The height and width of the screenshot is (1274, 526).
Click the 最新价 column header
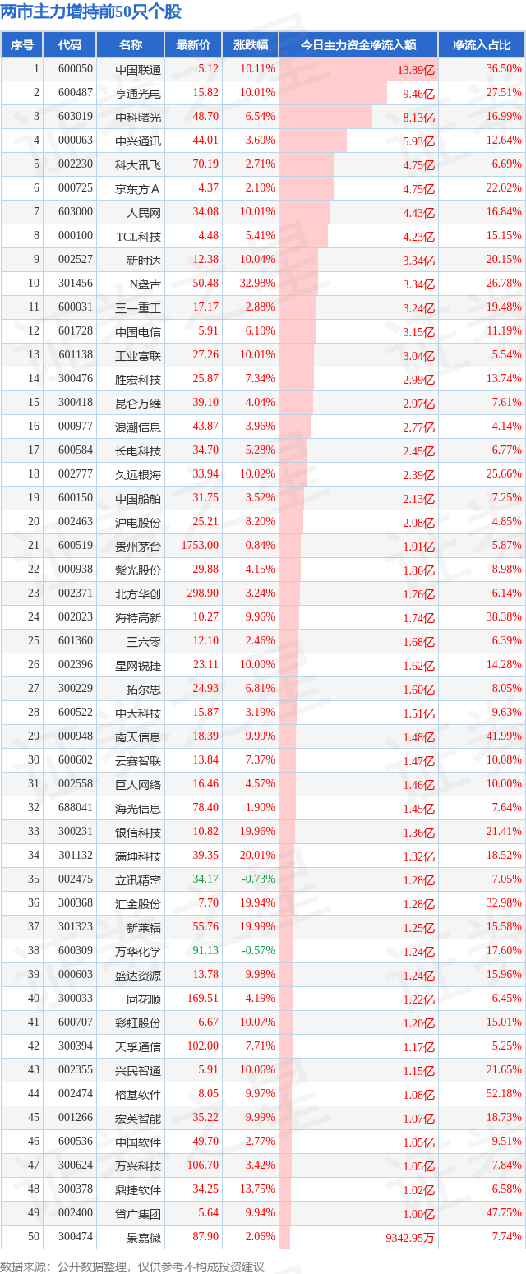coord(193,45)
